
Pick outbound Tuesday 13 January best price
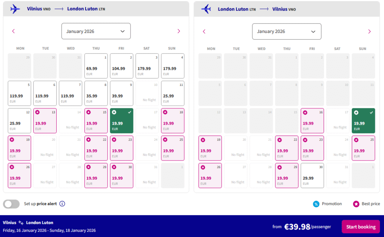(45, 121)
